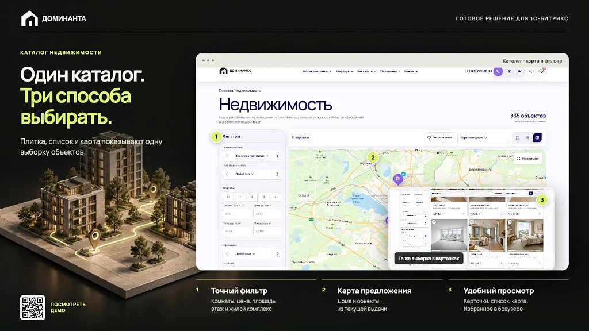Screen dimensions: 589x331
Task: Switch to tile grid view icon
Action: [518, 138]
